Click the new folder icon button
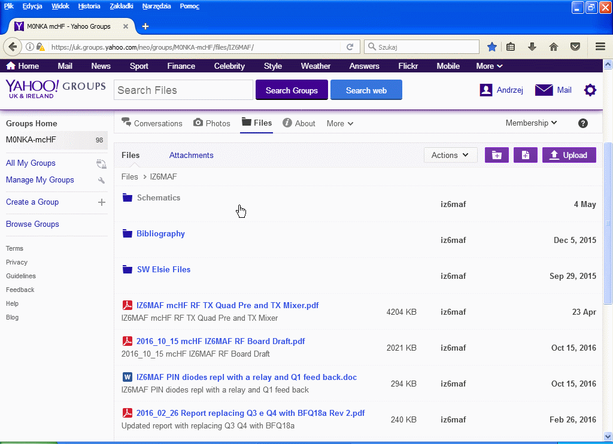This screenshot has height=444, width=613. (x=496, y=155)
